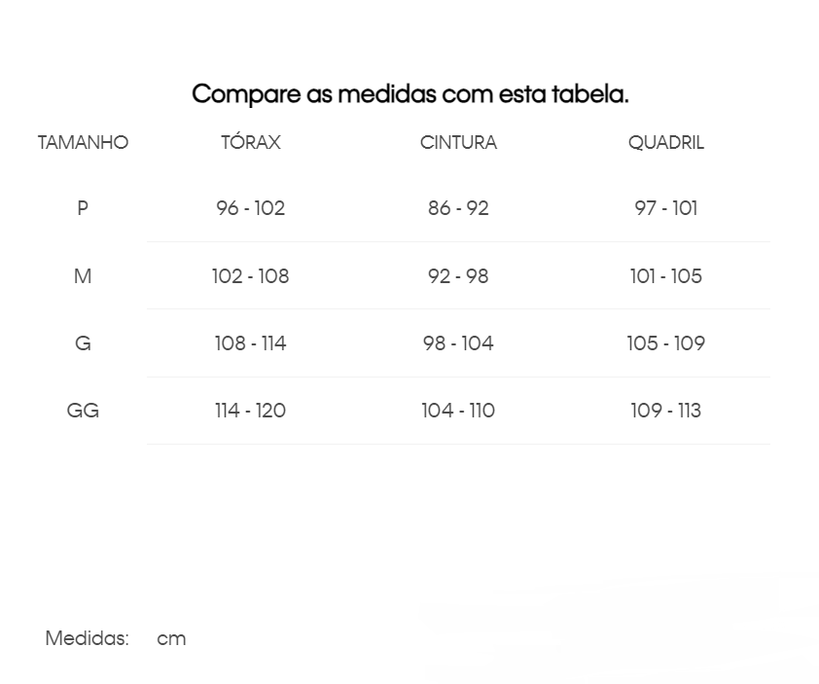The width and height of the screenshot is (819, 684).
Task: Choose size GG row label
Action: 83,411
